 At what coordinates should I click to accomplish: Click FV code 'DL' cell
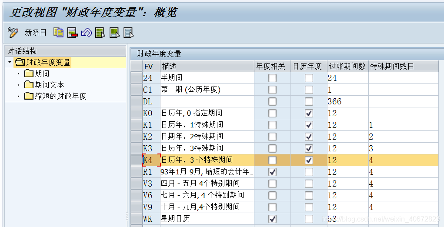point(151,101)
